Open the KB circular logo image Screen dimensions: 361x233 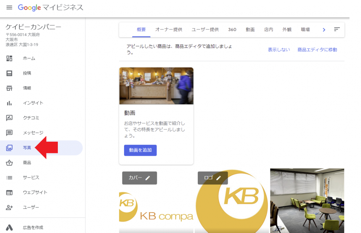tap(232, 201)
